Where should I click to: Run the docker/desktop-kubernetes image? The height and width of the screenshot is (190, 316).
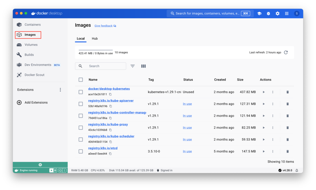coord(264,92)
